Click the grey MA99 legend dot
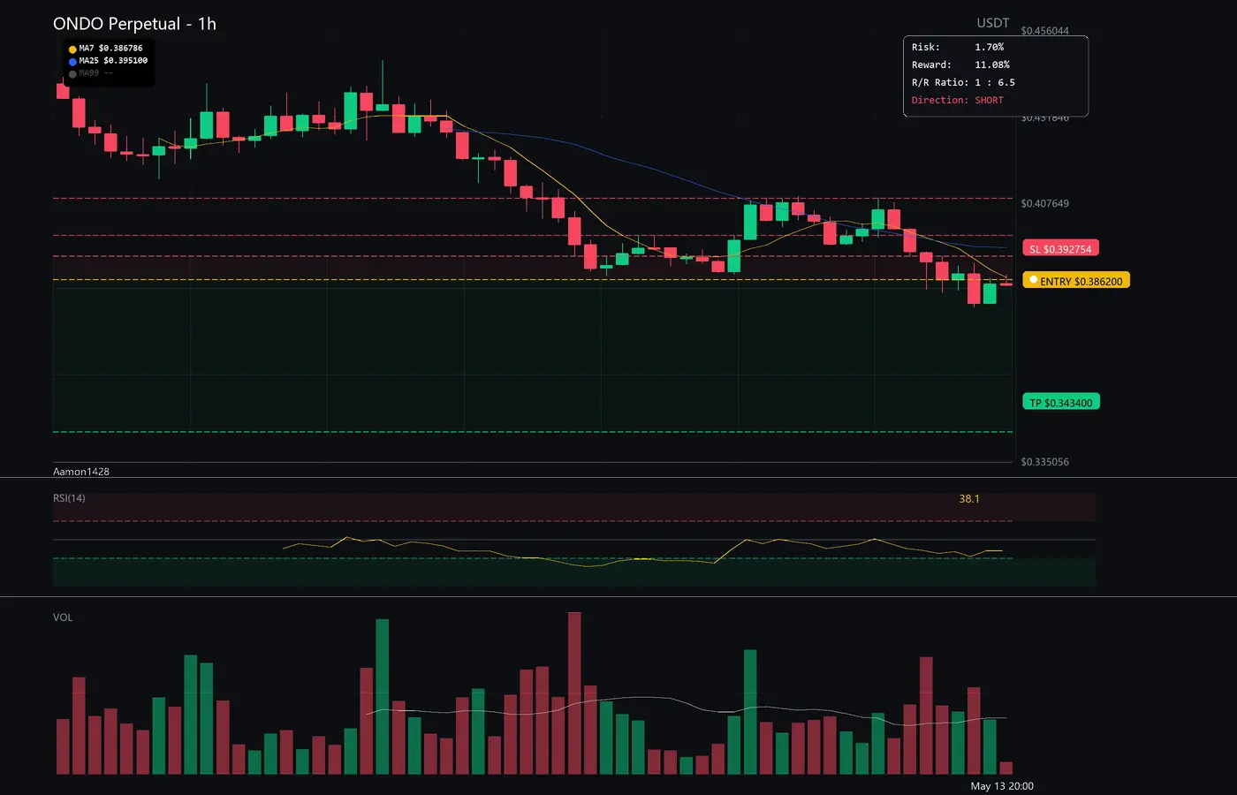The image size is (1237, 795). (x=72, y=74)
